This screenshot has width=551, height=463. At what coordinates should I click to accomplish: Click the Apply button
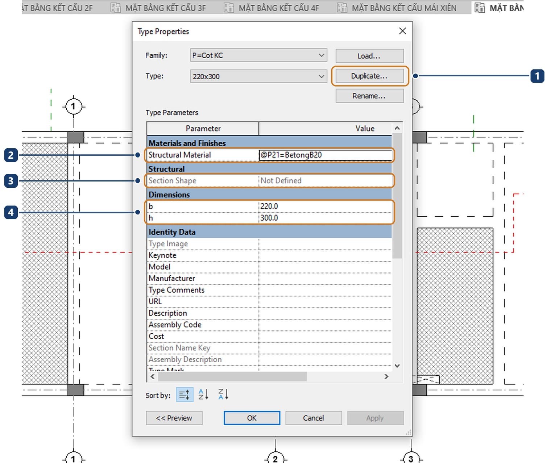point(375,418)
